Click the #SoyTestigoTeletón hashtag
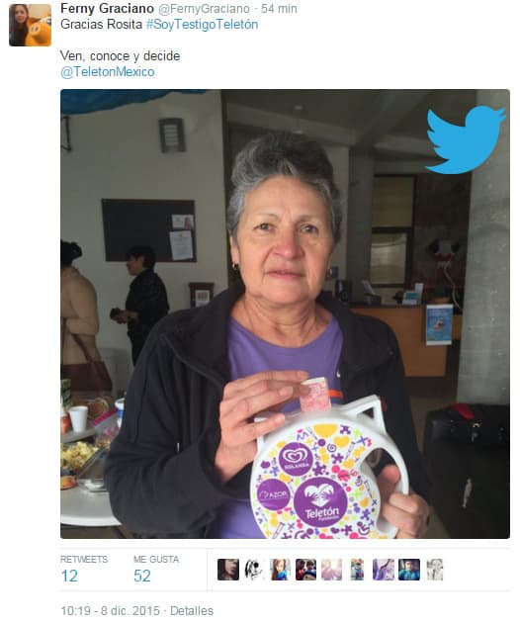520x624 pixels. pos(202,25)
